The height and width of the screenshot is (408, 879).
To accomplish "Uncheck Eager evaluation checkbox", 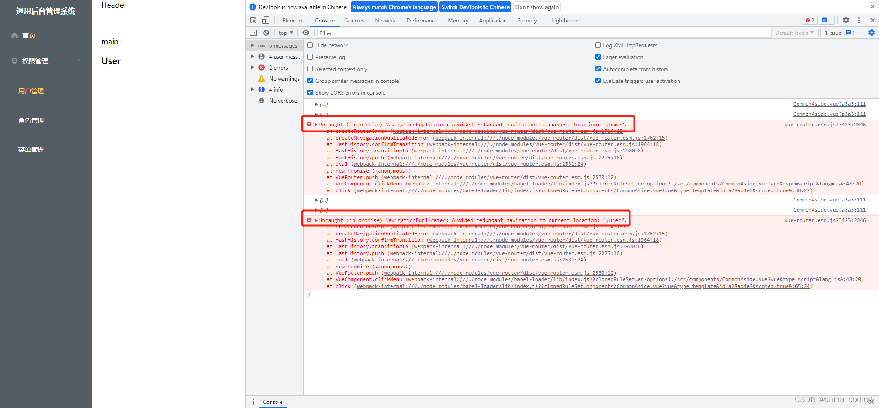I will coord(598,57).
